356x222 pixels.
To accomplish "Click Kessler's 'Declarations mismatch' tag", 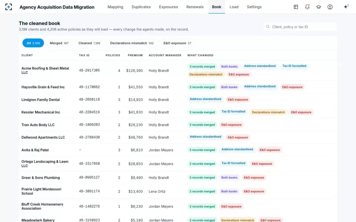I will pos(268,112).
